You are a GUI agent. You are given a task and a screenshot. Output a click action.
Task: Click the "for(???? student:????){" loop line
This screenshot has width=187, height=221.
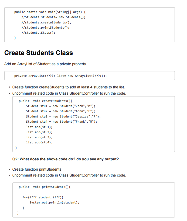click(x=43, y=197)
